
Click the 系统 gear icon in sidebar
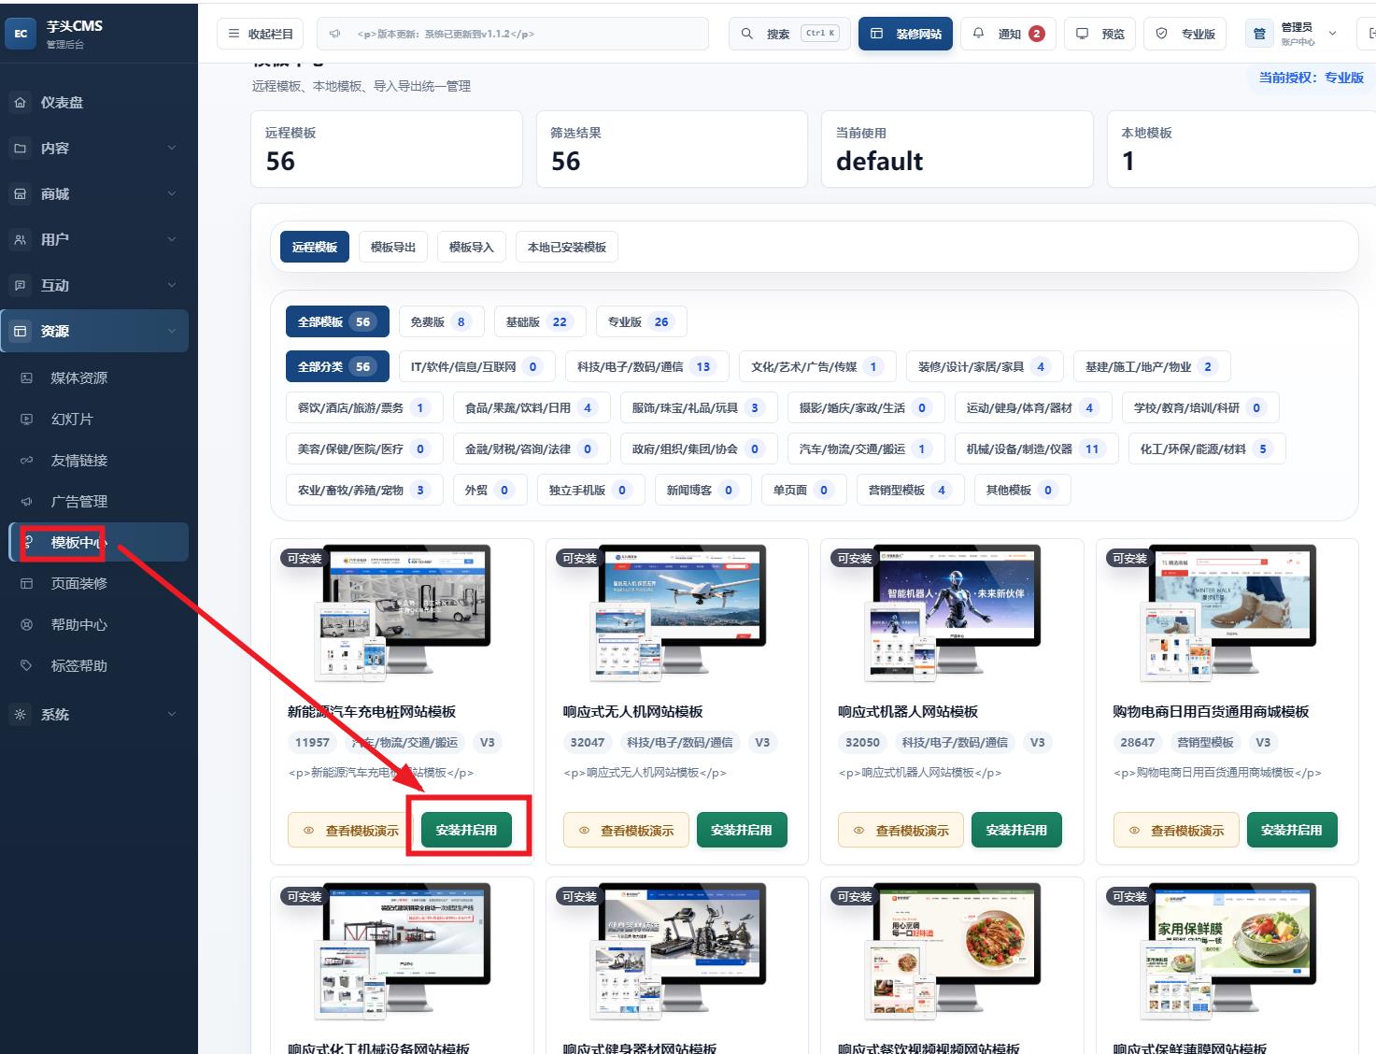(x=21, y=715)
